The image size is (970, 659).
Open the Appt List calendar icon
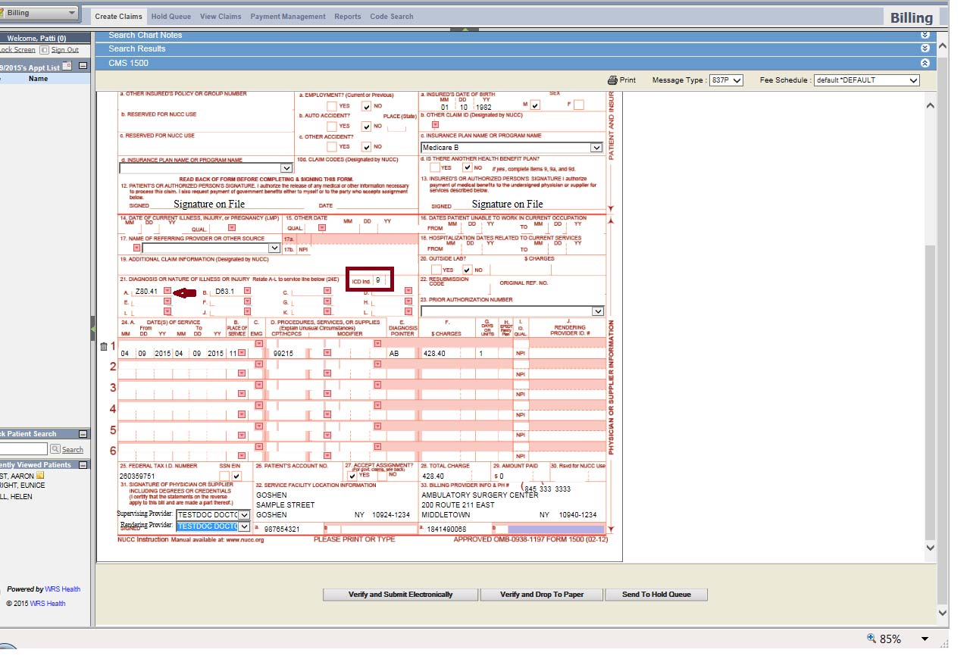pyautogui.click(x=67, y=67)
